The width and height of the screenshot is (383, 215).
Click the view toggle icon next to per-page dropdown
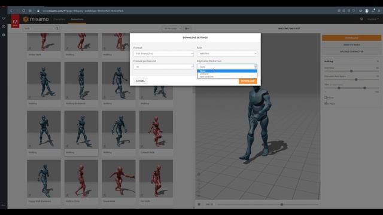pos(187,29)
